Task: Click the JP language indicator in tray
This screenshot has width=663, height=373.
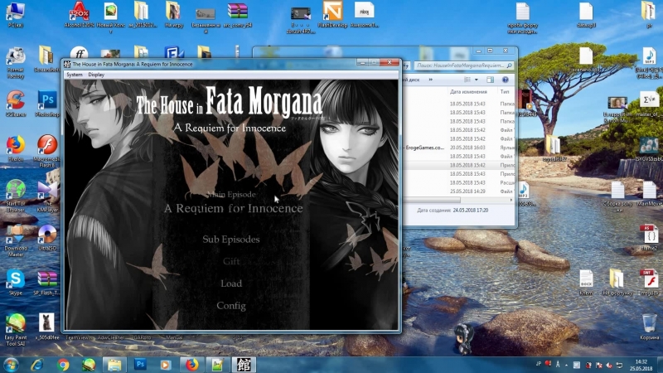Action: click(x=538, y=364)
